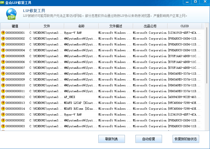The width and height of the screenshot is (210, 149).
Task: Sort by the 文件描述 column header
Action: coord(116,26)
